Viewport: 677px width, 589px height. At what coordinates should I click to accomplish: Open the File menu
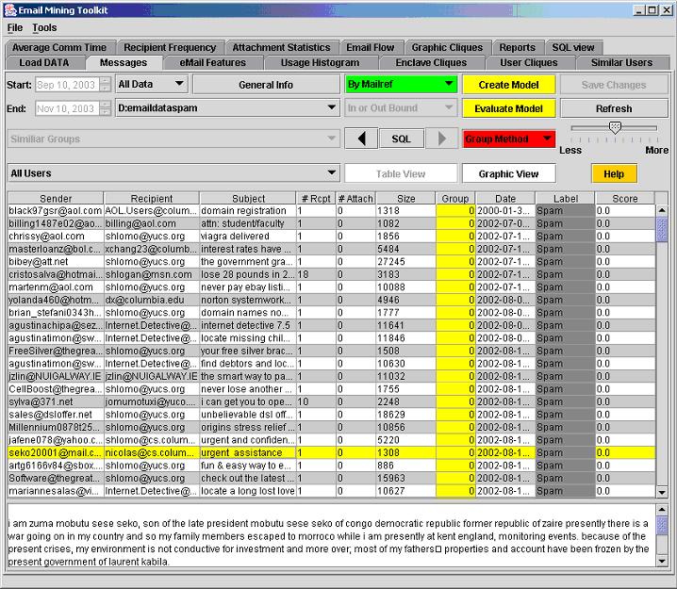click(x=15, y=28)
